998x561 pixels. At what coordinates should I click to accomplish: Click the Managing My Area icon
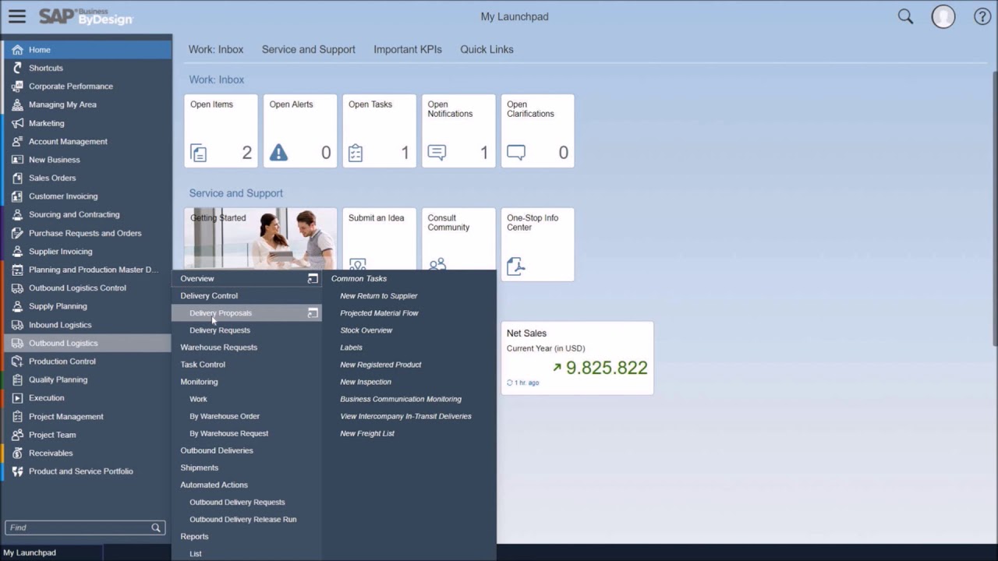coord(17,104)
